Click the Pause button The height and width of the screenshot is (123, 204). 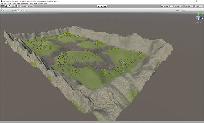click(x=102, y=6)
